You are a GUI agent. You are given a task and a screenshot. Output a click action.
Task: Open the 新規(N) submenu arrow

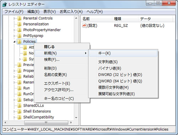(85, 53)
